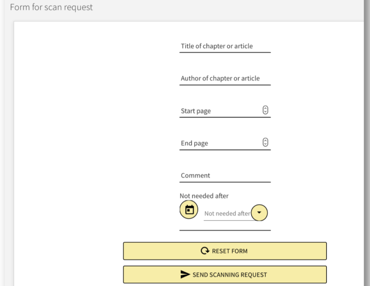Click the Reset Form button
Viewport: 370px width, 286px height.
[225, 251]
